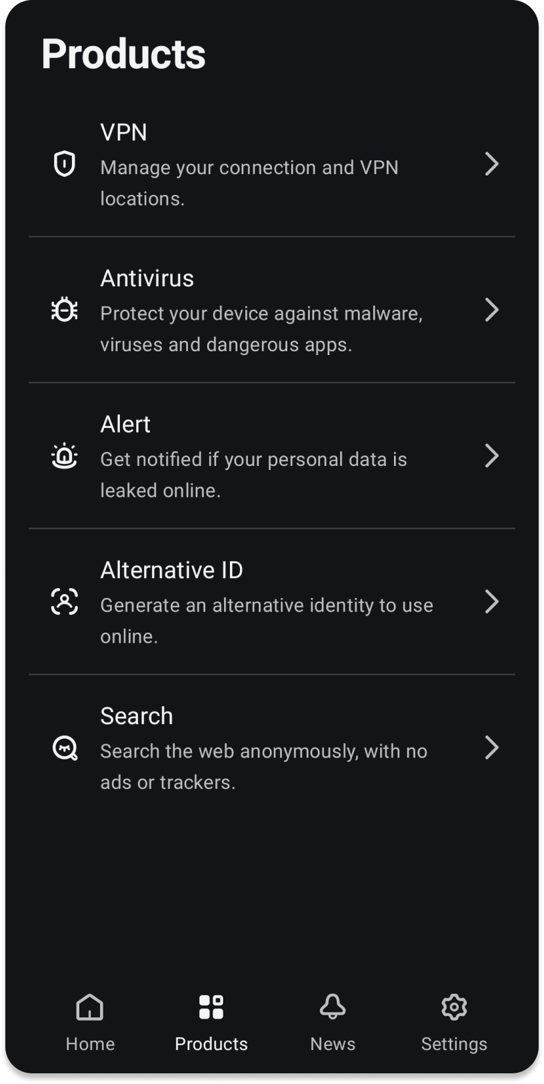Click the Products page heading
Image resolution: width=544 pixels, height=1084 pixels.
[123, 54]
